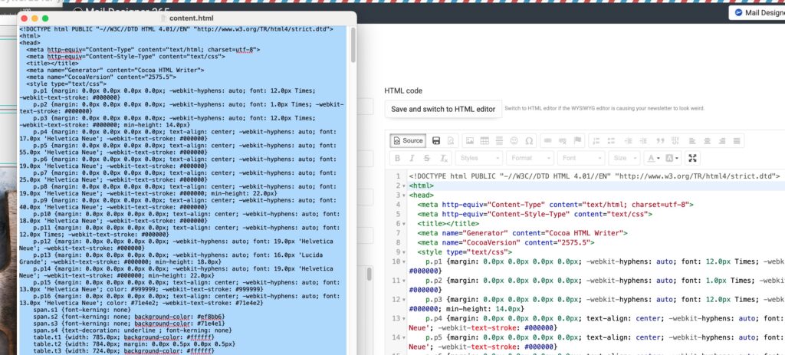Click p.p16 rule in content.html window
785x355 pixels.
[x=181, y=300]
